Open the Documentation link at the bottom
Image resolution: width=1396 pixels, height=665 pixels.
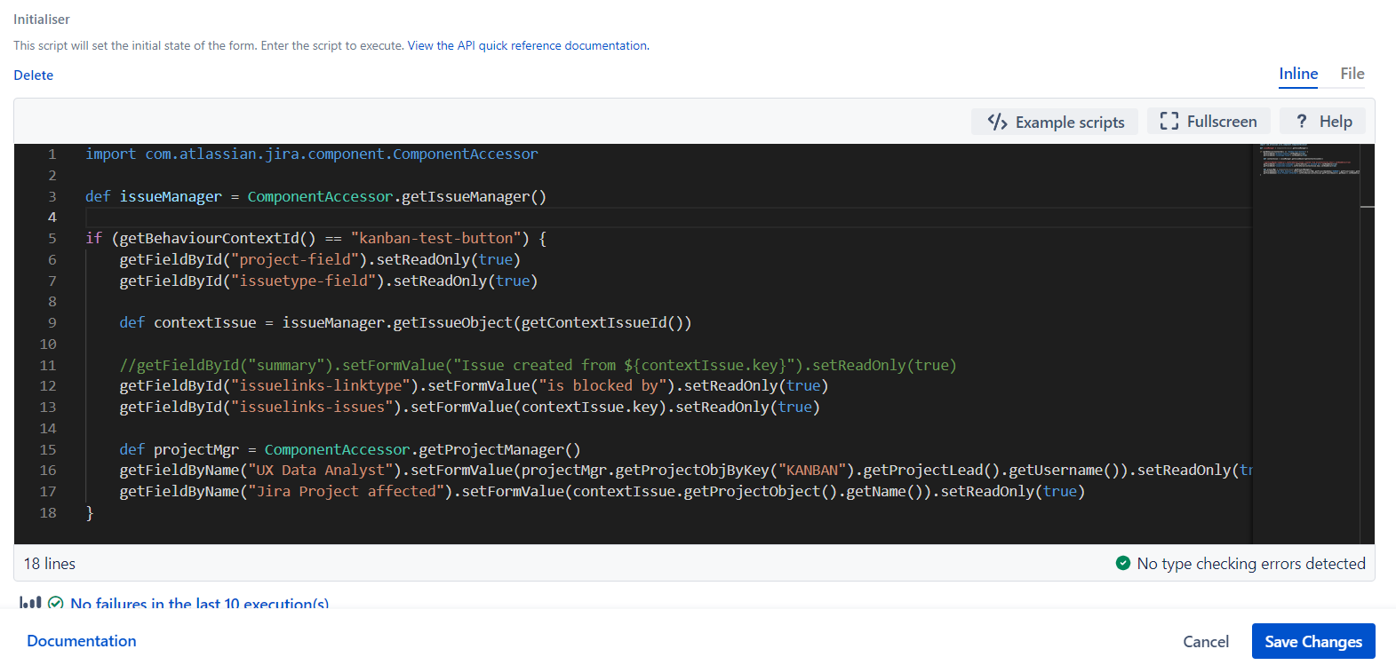82,641
